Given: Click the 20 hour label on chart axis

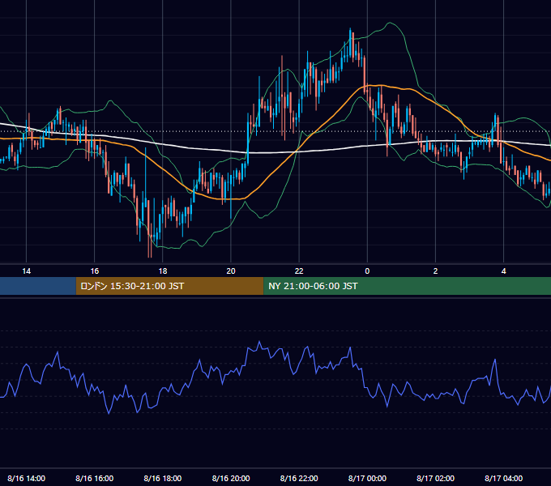Looking at the screenshot, I should click(231, 271).
